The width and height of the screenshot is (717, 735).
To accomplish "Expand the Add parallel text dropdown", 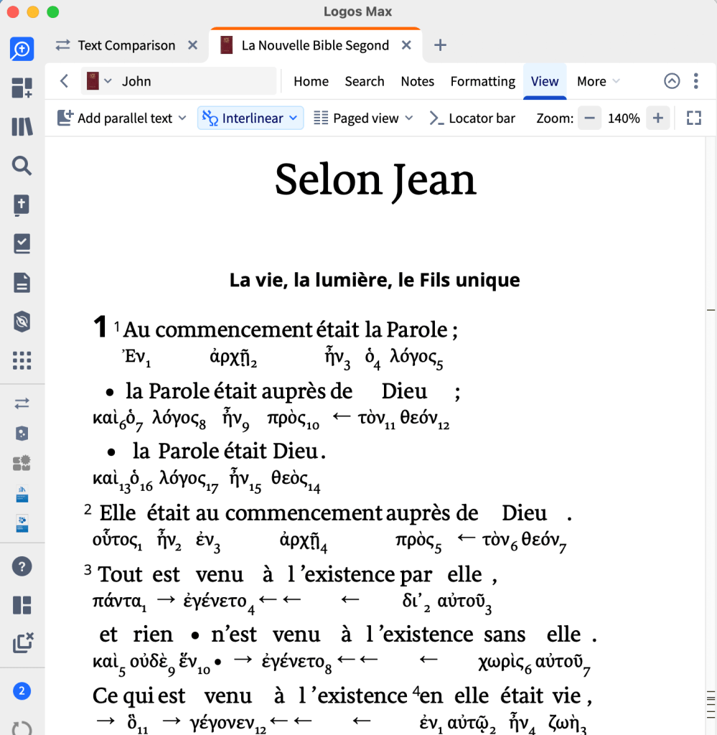I will coord(122,118).
